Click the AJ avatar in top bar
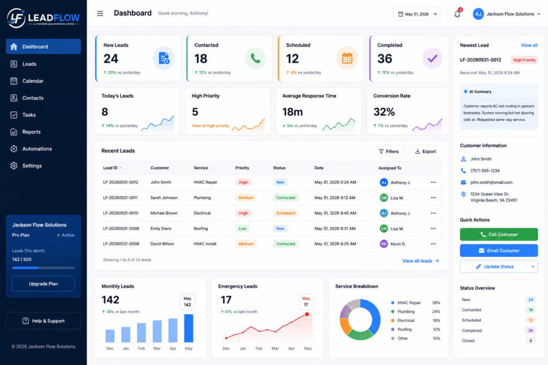The image size is (548, 365). [478, 14]
